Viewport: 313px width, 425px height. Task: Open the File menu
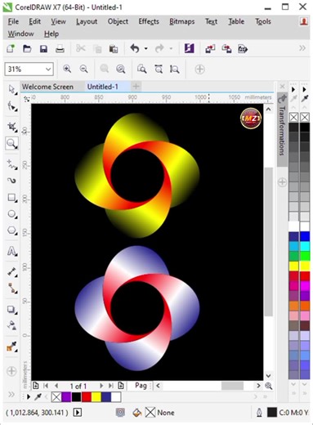coord(13,21)
